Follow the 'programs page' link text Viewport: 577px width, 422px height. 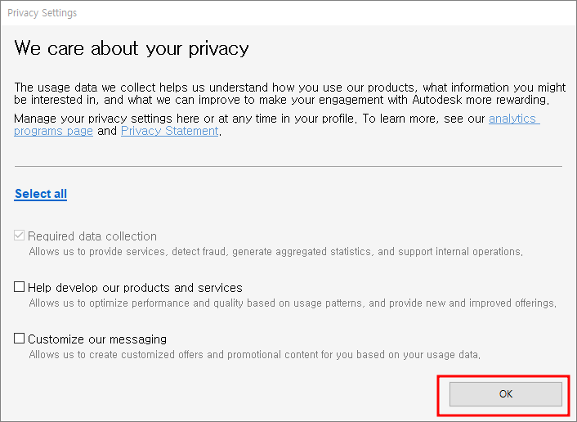tap(53, 131)
